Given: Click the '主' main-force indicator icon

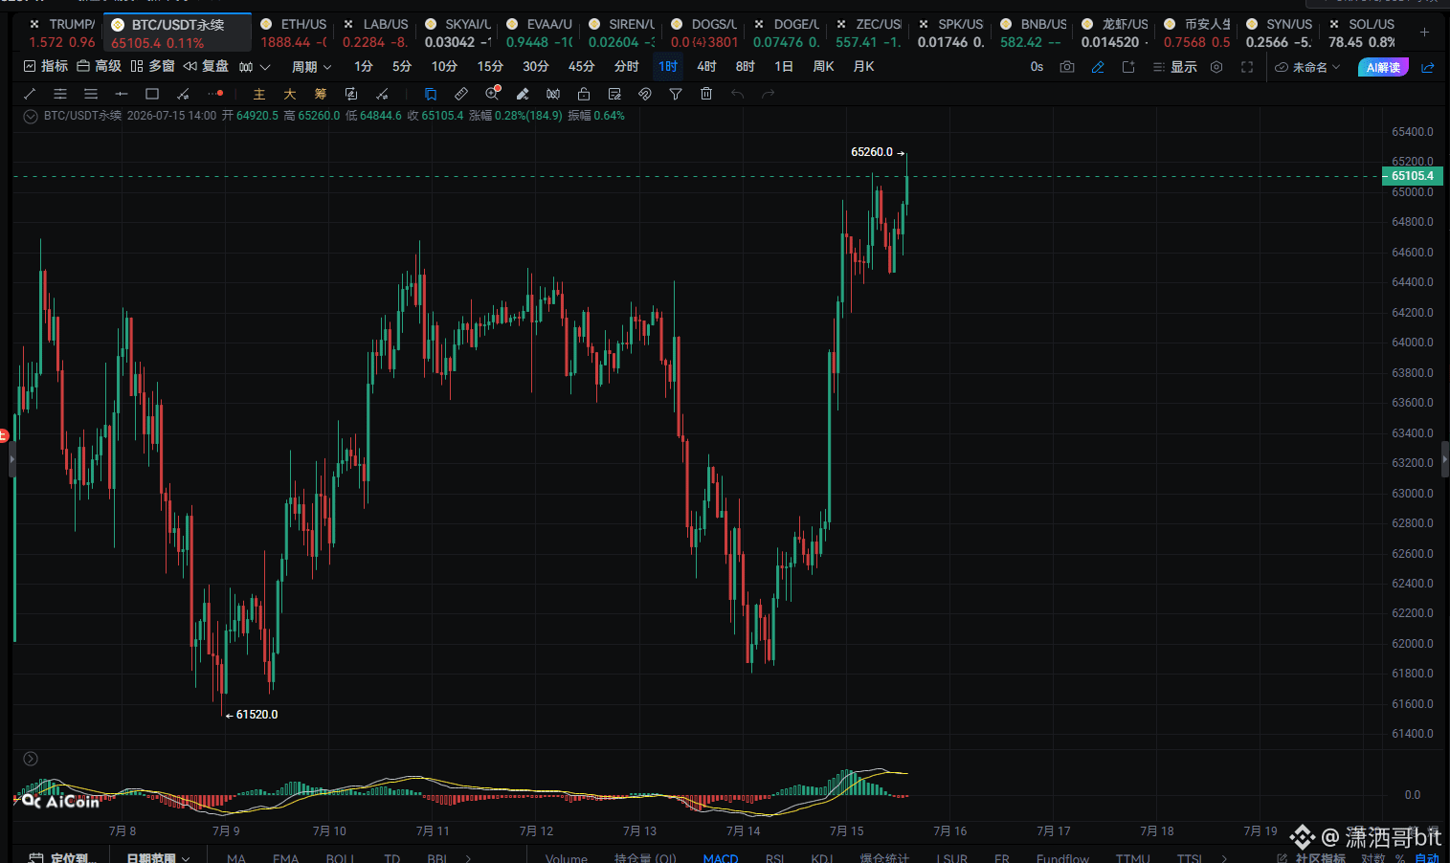Looking at the screenshot, I should [259, 94].
